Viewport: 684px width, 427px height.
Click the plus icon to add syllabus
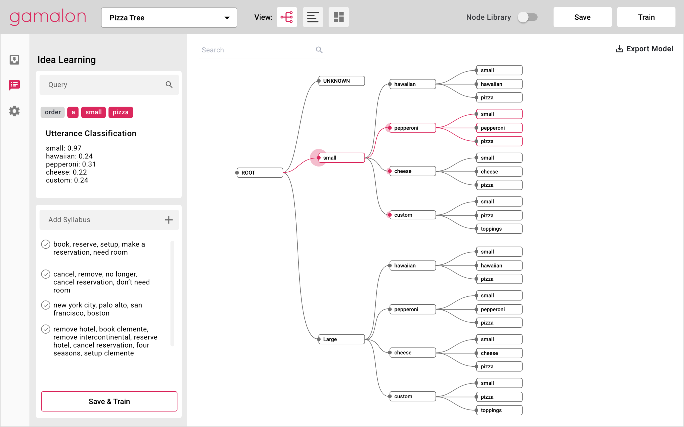coord(169,220)
